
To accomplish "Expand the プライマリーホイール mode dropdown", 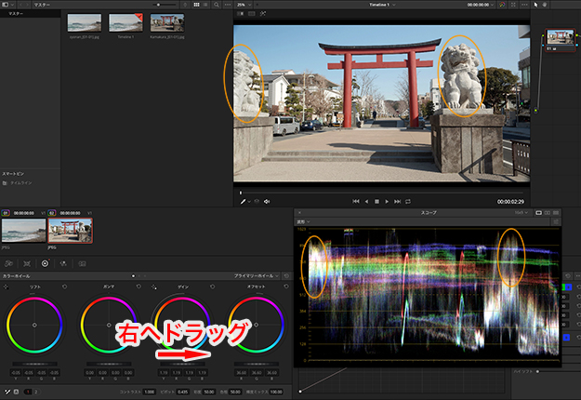I will 257,276.
